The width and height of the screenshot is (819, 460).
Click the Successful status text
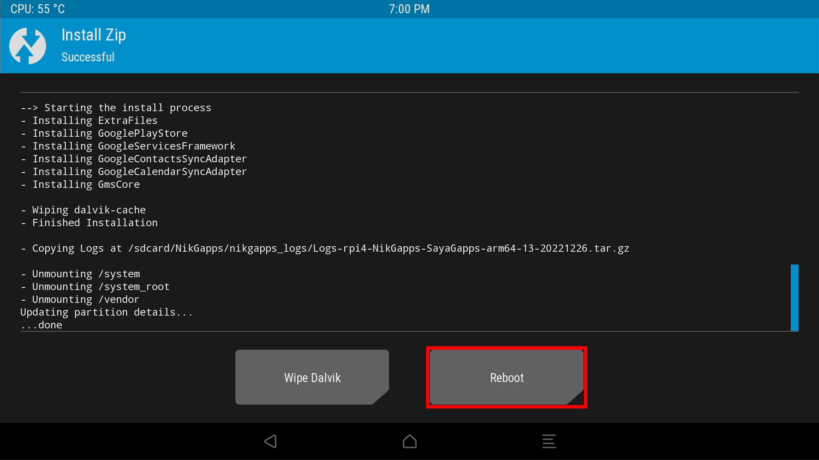88,57
